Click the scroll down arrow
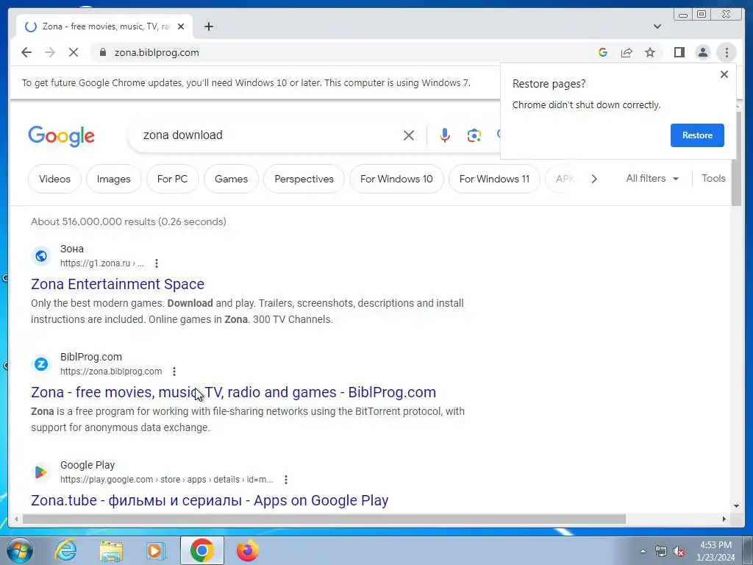This screenshot has width=753, height=565. [737, 506]
